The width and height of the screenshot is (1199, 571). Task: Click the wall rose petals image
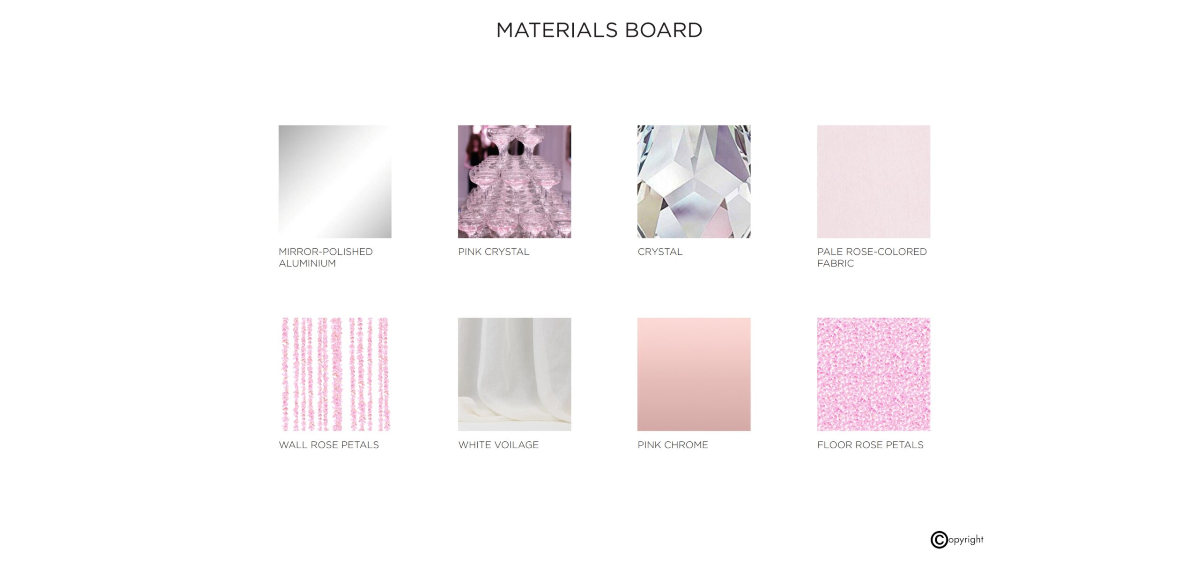point(335,374)
